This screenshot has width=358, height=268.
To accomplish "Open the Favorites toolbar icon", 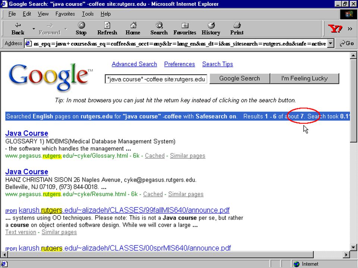I will 185,29.
